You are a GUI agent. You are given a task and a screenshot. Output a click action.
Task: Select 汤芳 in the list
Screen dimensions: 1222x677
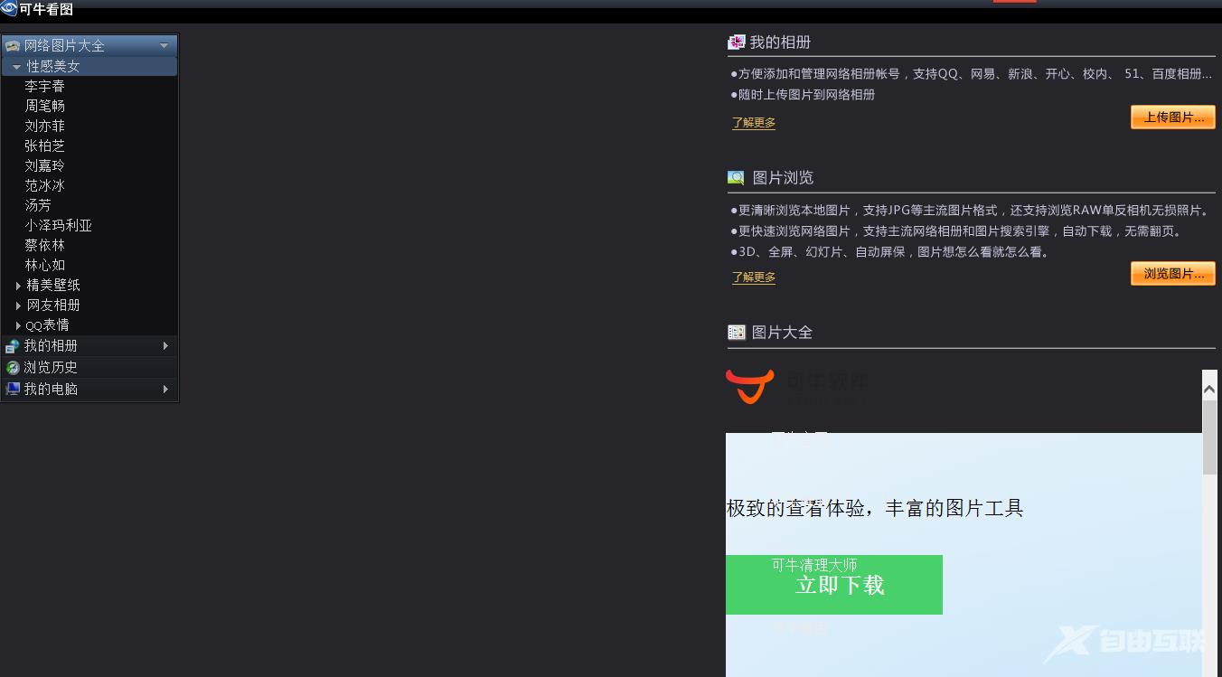(x=38, y=206)
